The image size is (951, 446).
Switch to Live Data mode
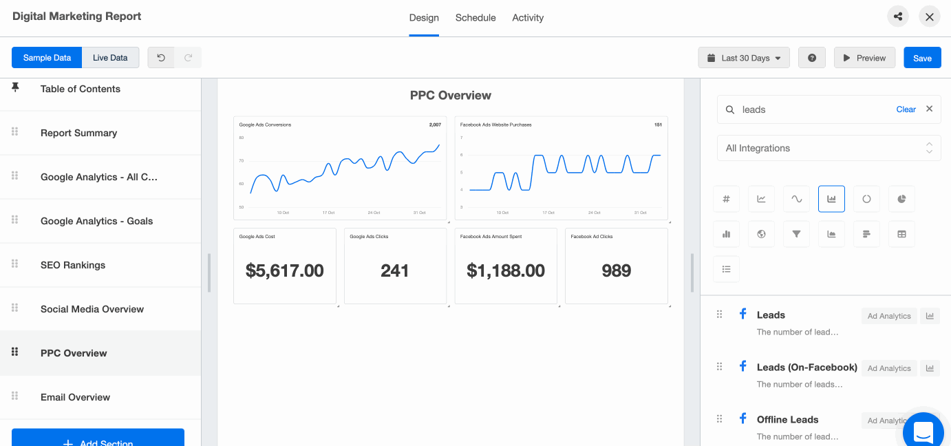click(110, 58)
